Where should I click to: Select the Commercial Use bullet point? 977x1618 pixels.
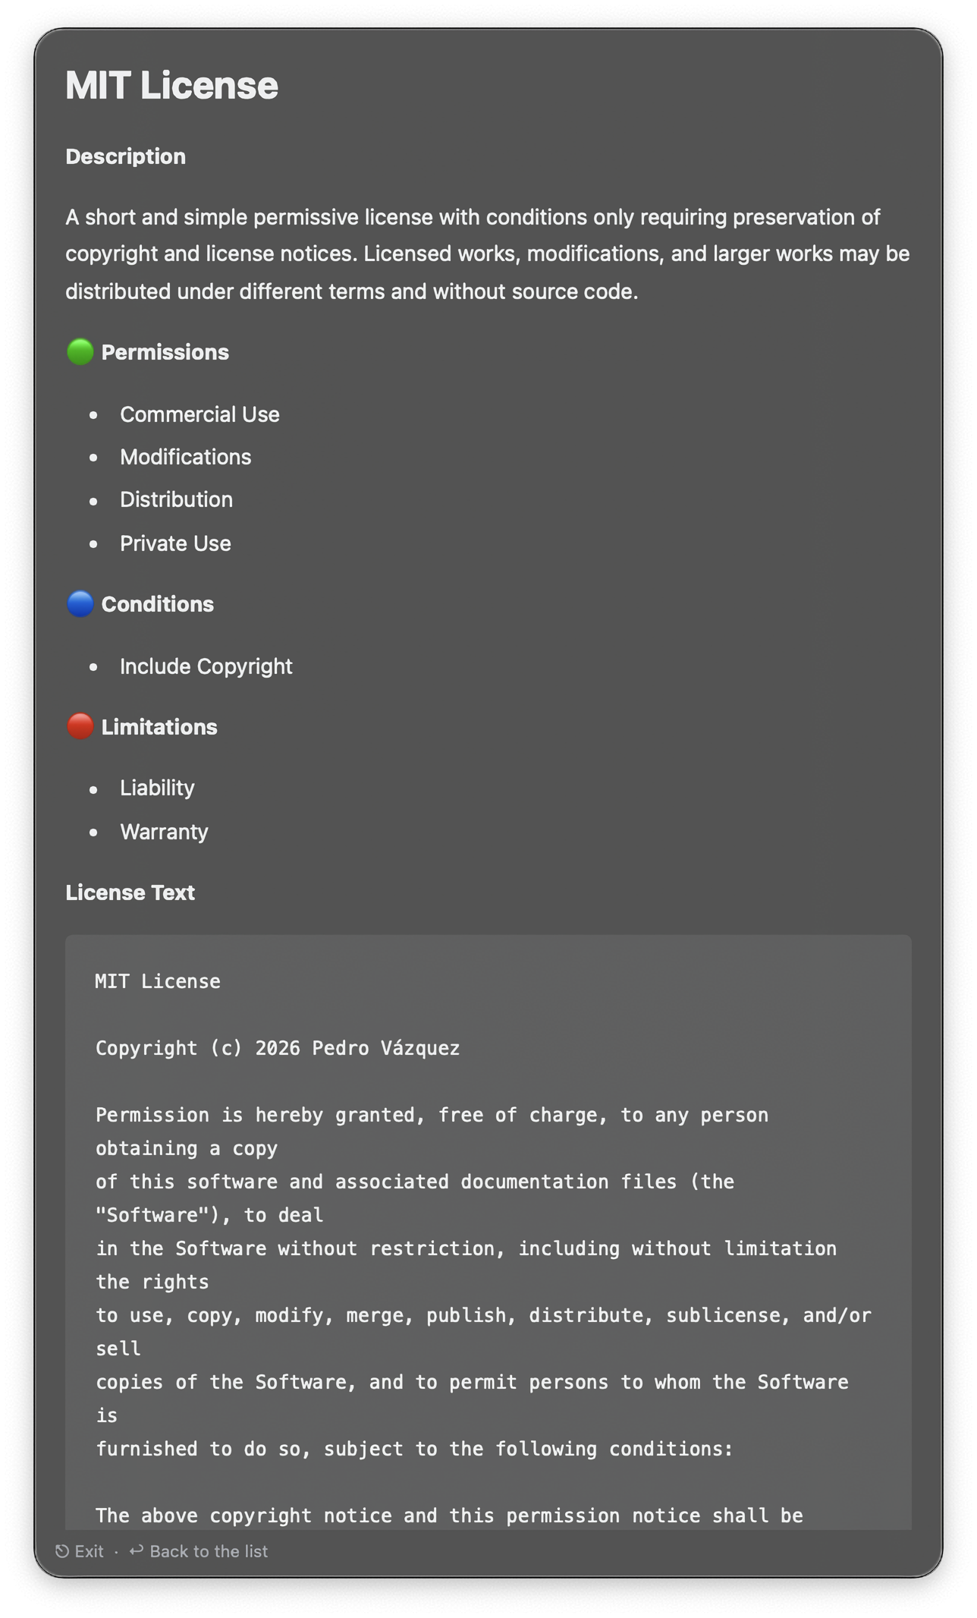point(199,414)
